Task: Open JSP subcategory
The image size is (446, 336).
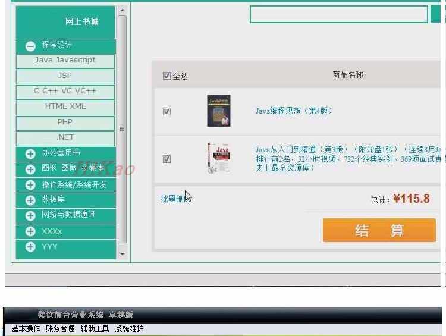Action: [x=65, y=77]
